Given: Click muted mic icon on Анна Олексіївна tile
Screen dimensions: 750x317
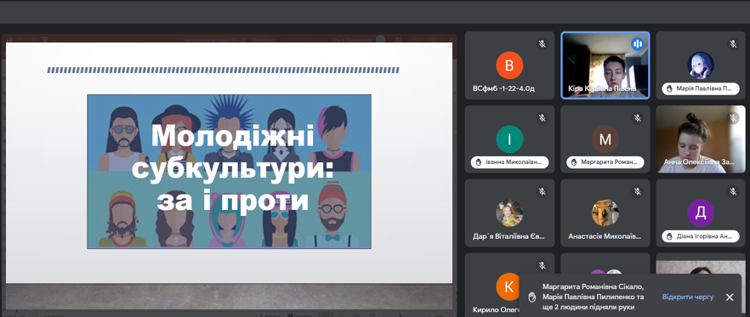Looking at the screenshot, I should point(733,118).
